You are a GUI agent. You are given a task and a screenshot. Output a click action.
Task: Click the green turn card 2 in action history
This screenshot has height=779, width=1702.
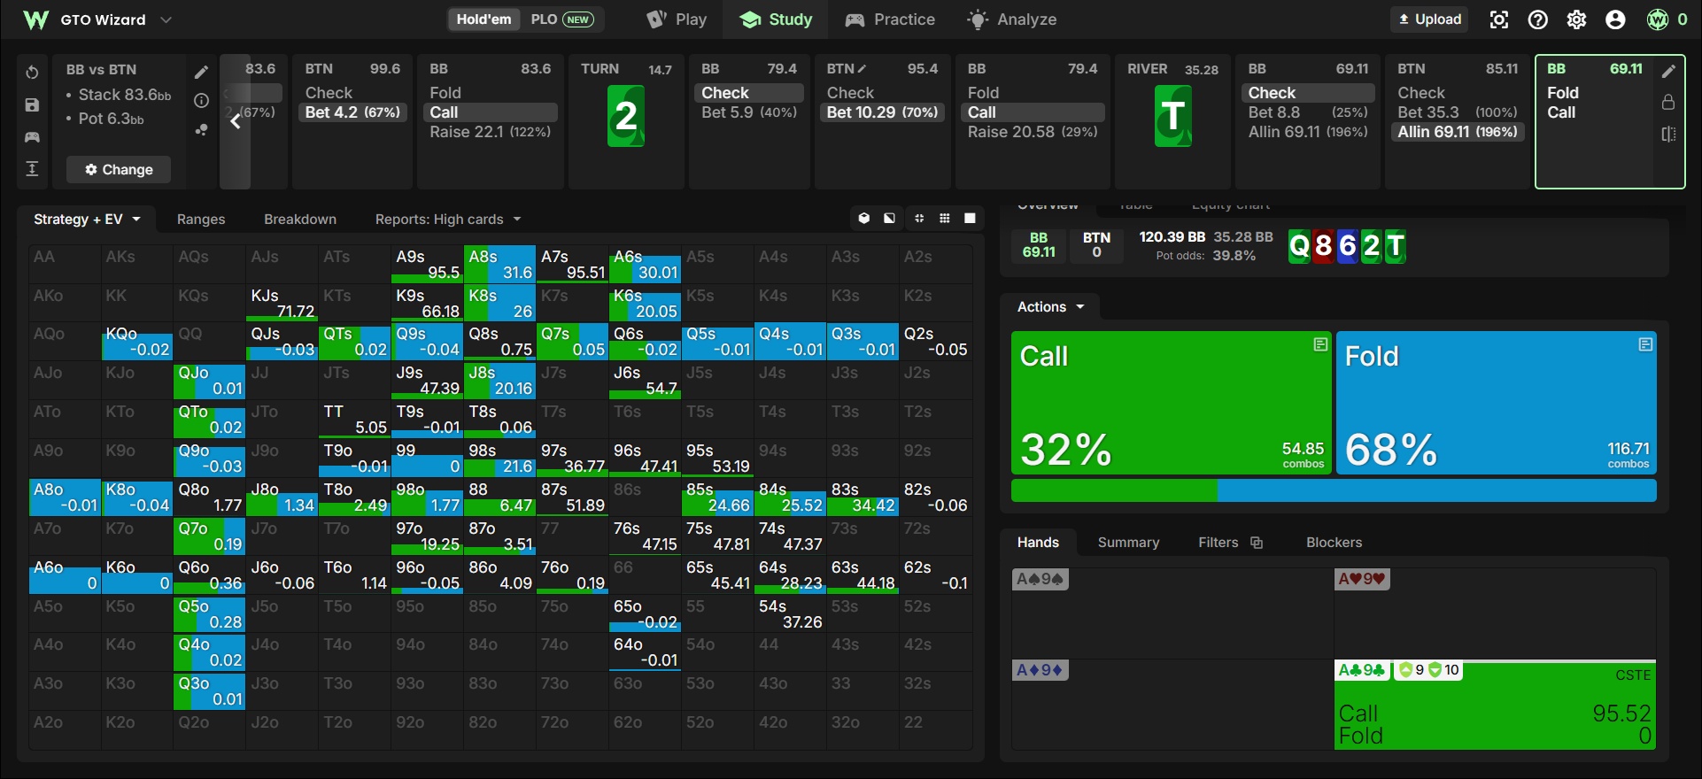pyautogui.click(x=626, y=116)
